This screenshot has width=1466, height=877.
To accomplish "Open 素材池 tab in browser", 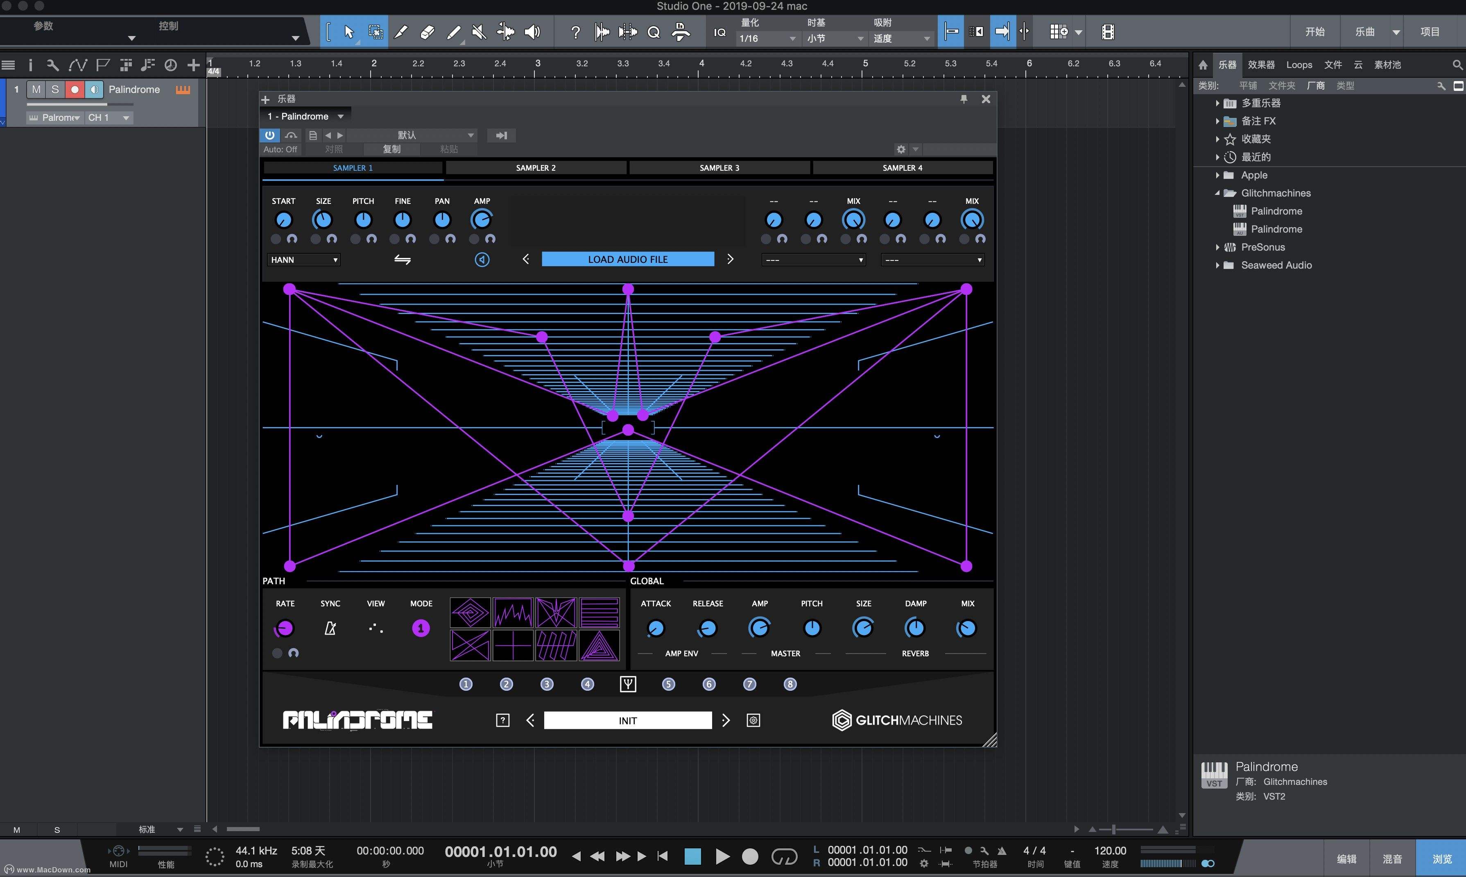I will 1387,65.
